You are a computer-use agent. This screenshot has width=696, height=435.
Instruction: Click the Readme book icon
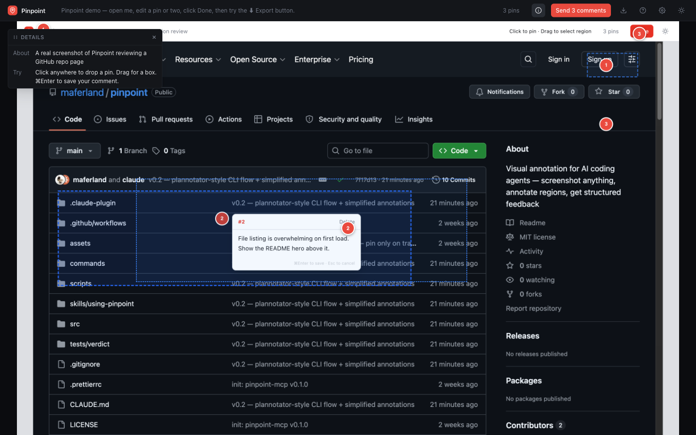(x=510, y=223)
